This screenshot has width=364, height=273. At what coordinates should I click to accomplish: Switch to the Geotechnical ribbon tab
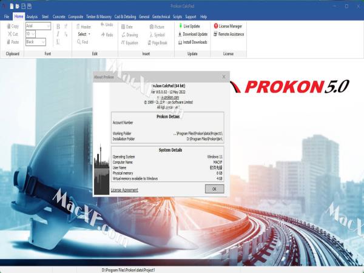(161, 17)
